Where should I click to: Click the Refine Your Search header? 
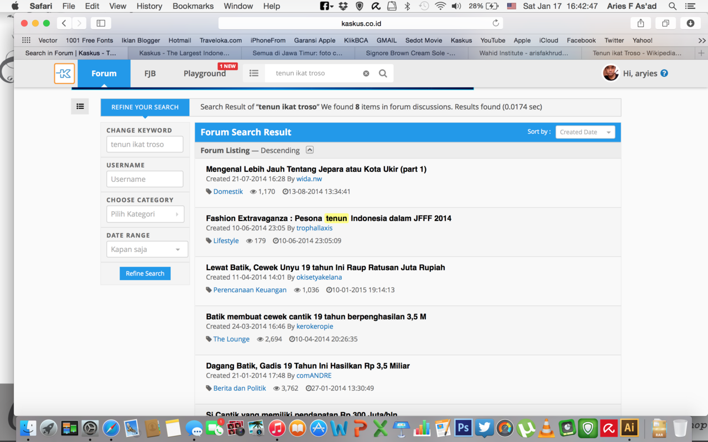(145, 107)
